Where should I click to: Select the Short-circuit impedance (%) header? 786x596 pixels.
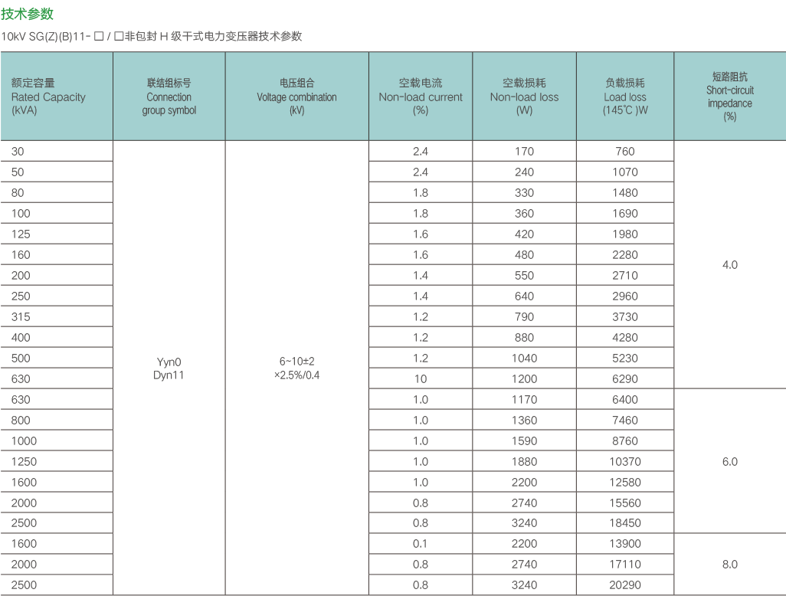[730, 97]
